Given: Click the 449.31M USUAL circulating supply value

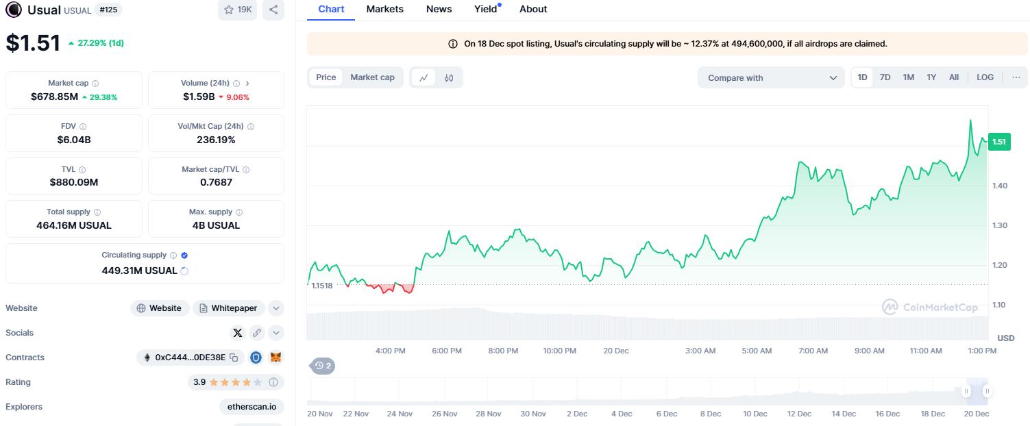Looking at the screenshot, I should [140, 271].
